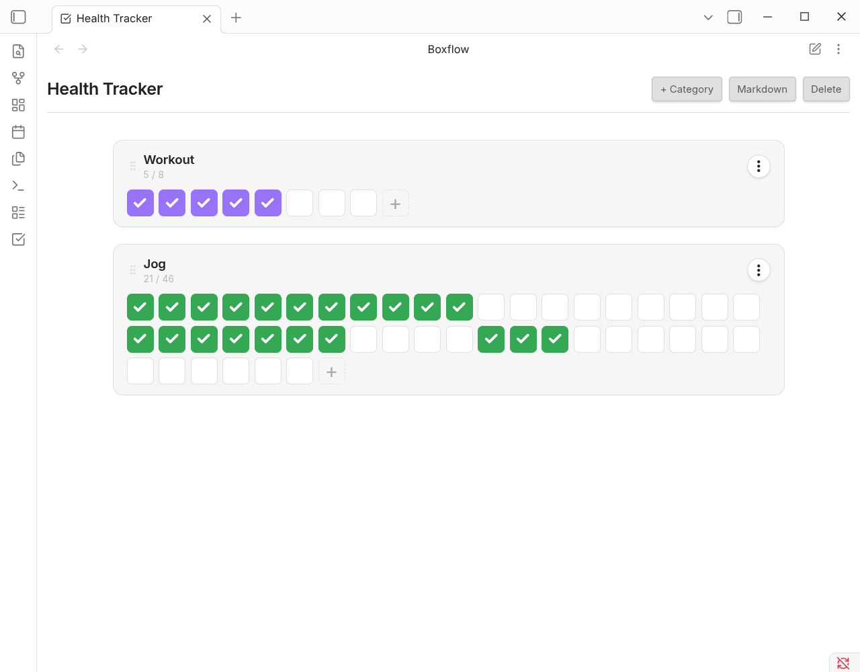Check the last Jog box in first row

(x=746, y=307)
